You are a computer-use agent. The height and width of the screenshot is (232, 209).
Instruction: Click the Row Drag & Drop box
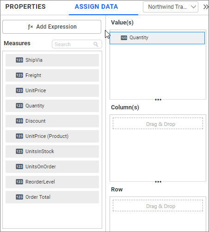158,206
